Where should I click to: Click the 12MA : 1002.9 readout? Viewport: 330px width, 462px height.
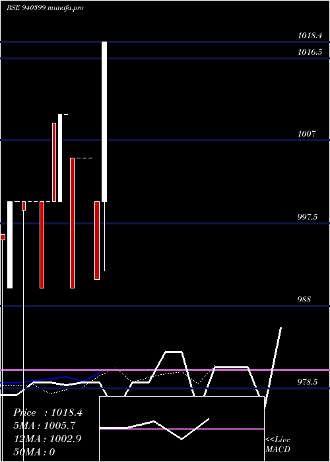(x=48, y=439)
